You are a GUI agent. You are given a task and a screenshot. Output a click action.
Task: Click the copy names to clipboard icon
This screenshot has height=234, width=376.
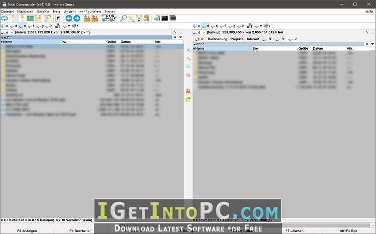[x=146, y=18]
